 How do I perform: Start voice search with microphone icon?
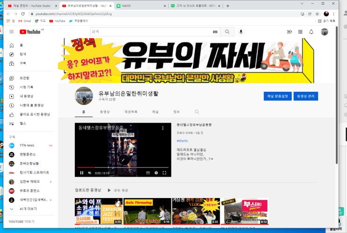point(241,32)
